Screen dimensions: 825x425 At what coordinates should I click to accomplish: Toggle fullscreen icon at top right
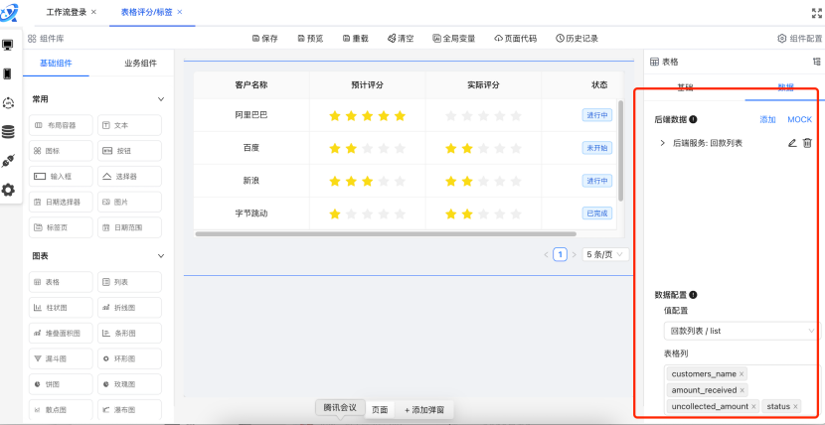pyautogui.click(x=817, y=13)
